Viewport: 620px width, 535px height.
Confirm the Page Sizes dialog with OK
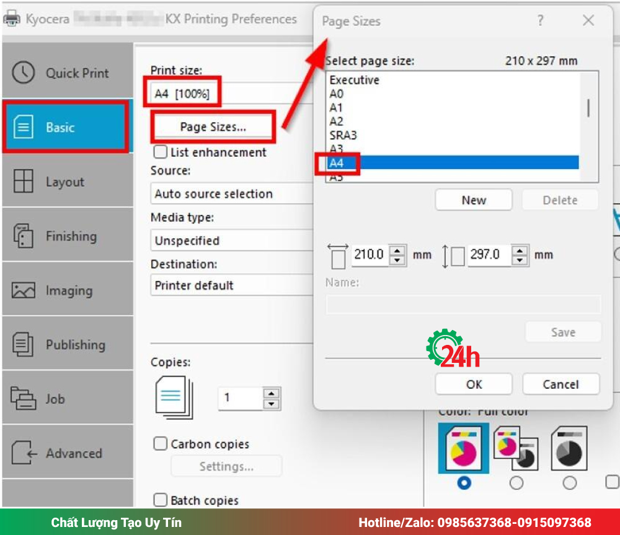point(474,384)
